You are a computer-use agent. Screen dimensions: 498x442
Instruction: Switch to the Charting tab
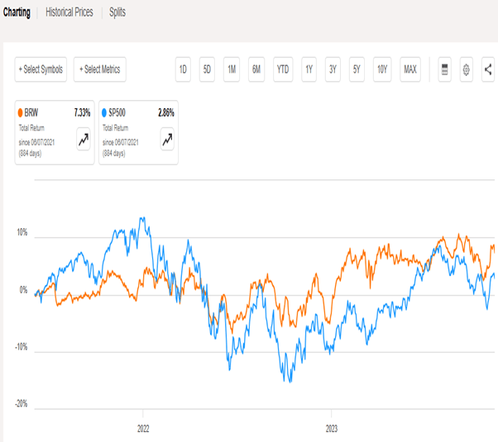click(17, 13)
